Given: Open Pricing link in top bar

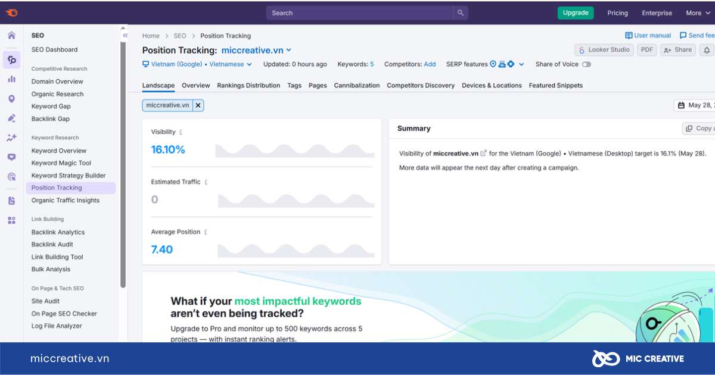Looking at the screenshot, I should pyautogui.click(x=617, y=13).
